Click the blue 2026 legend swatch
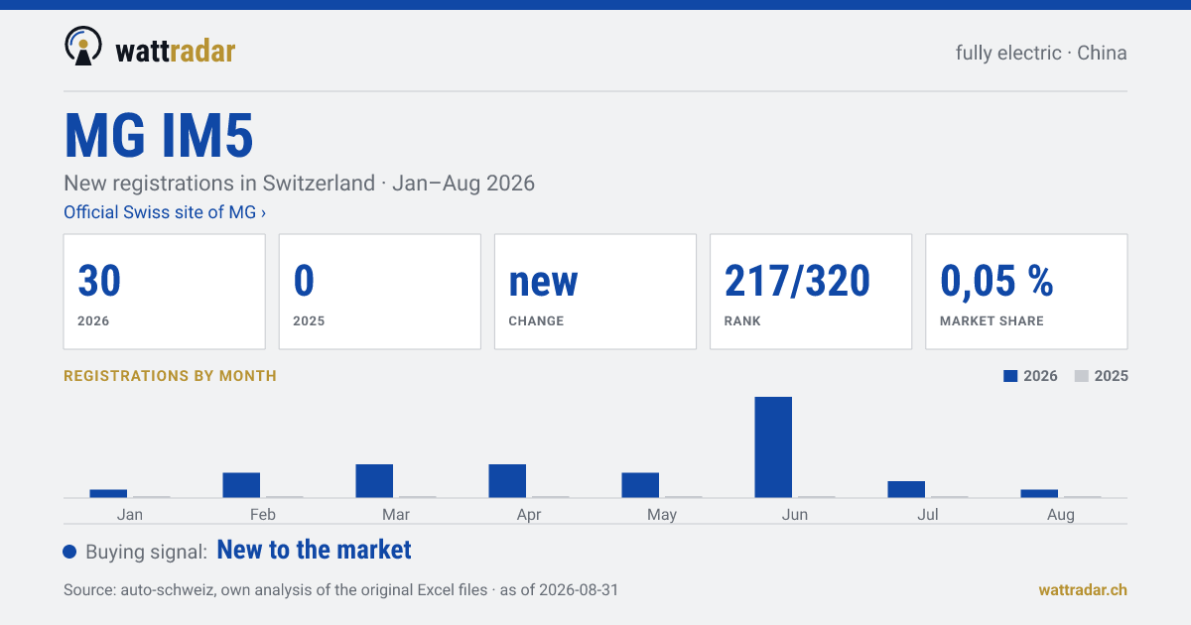This screenshot has height=625, width=1191. tap(1011, 376)
